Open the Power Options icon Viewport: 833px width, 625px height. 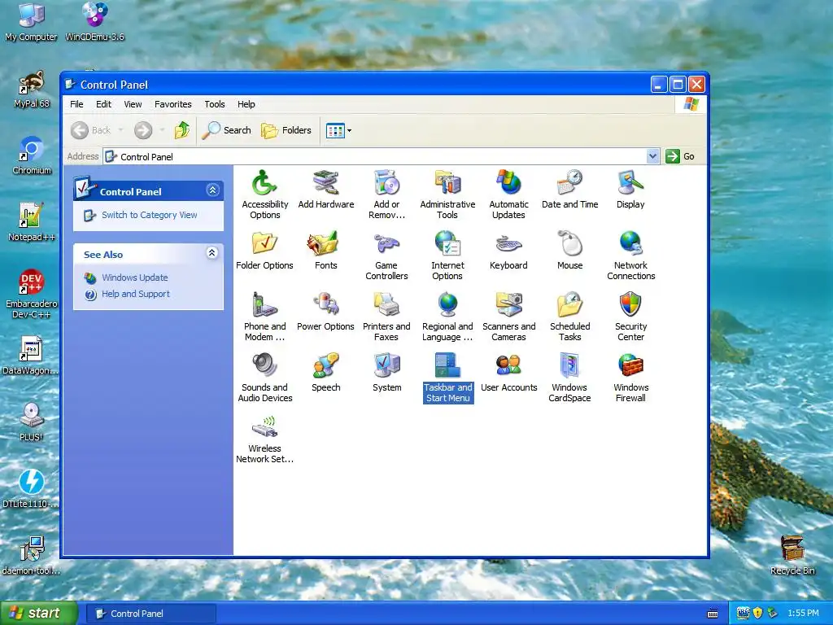[325, 312]
